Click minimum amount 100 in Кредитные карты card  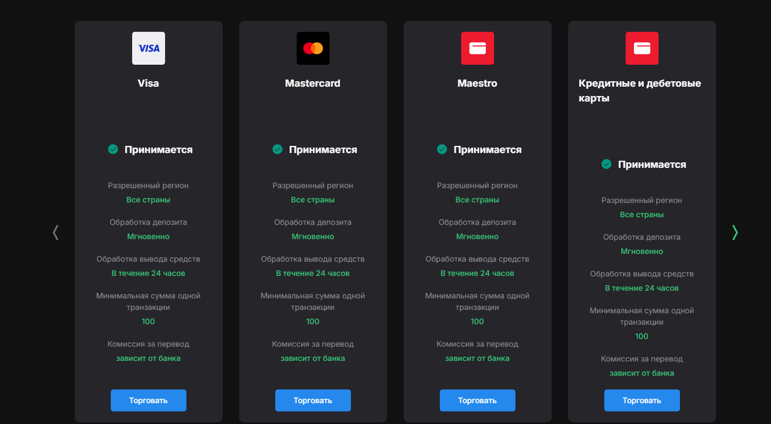pos(642,336)
